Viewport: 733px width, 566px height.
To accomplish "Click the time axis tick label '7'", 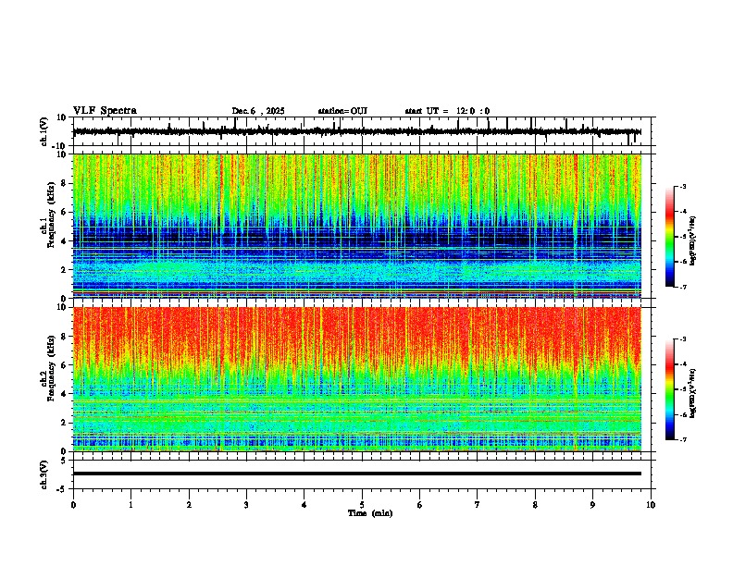I will tap(478, 505).
